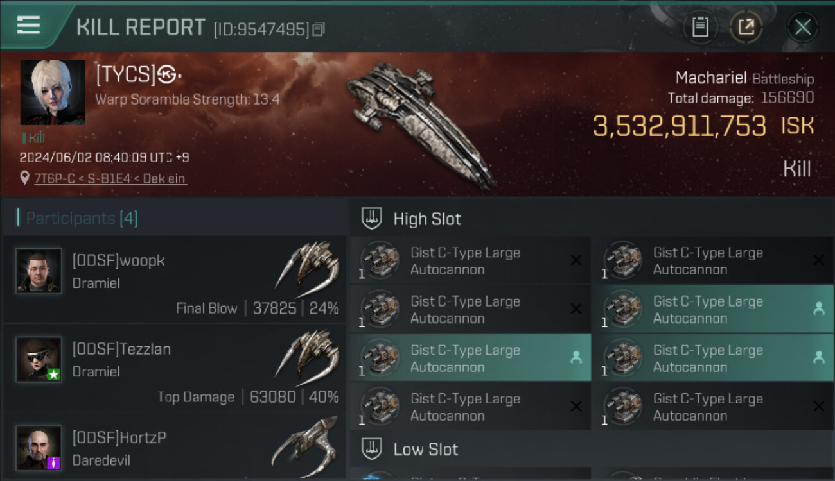Select participant woopk with Final Blow

[x=175, y=280]
